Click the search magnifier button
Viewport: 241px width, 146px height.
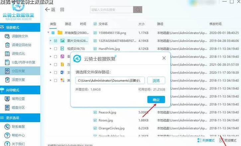click(138, 10)
